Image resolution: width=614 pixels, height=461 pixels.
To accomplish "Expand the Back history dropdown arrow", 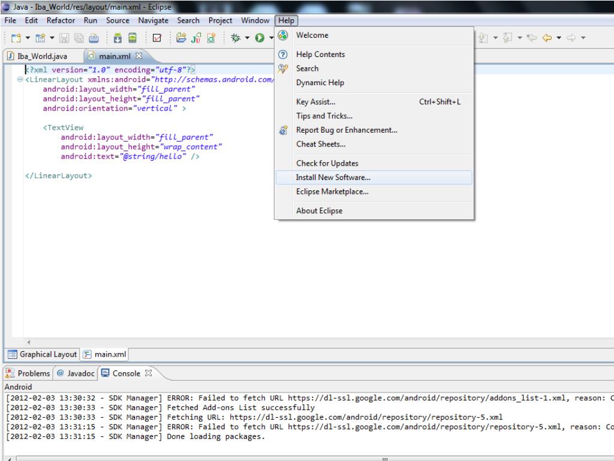I will point(559,38).
